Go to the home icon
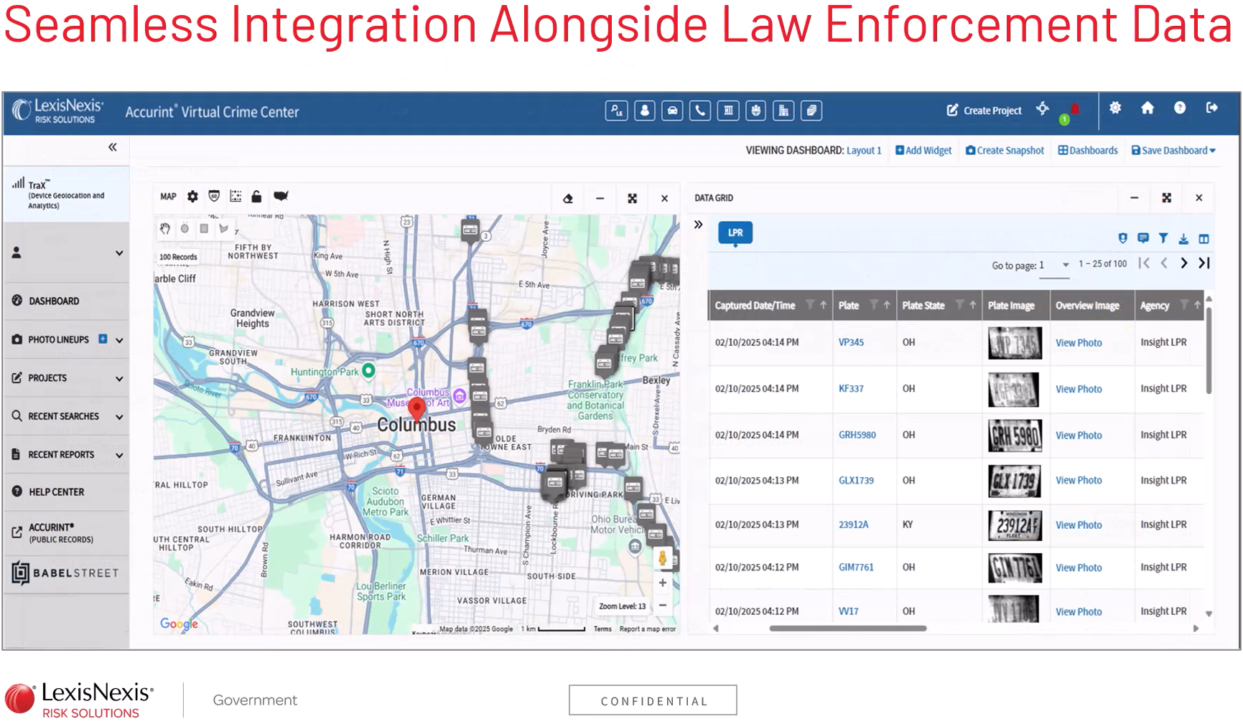Image resolution: width=1243 pixels, height=724 pixels. [x=1147, y=108]
